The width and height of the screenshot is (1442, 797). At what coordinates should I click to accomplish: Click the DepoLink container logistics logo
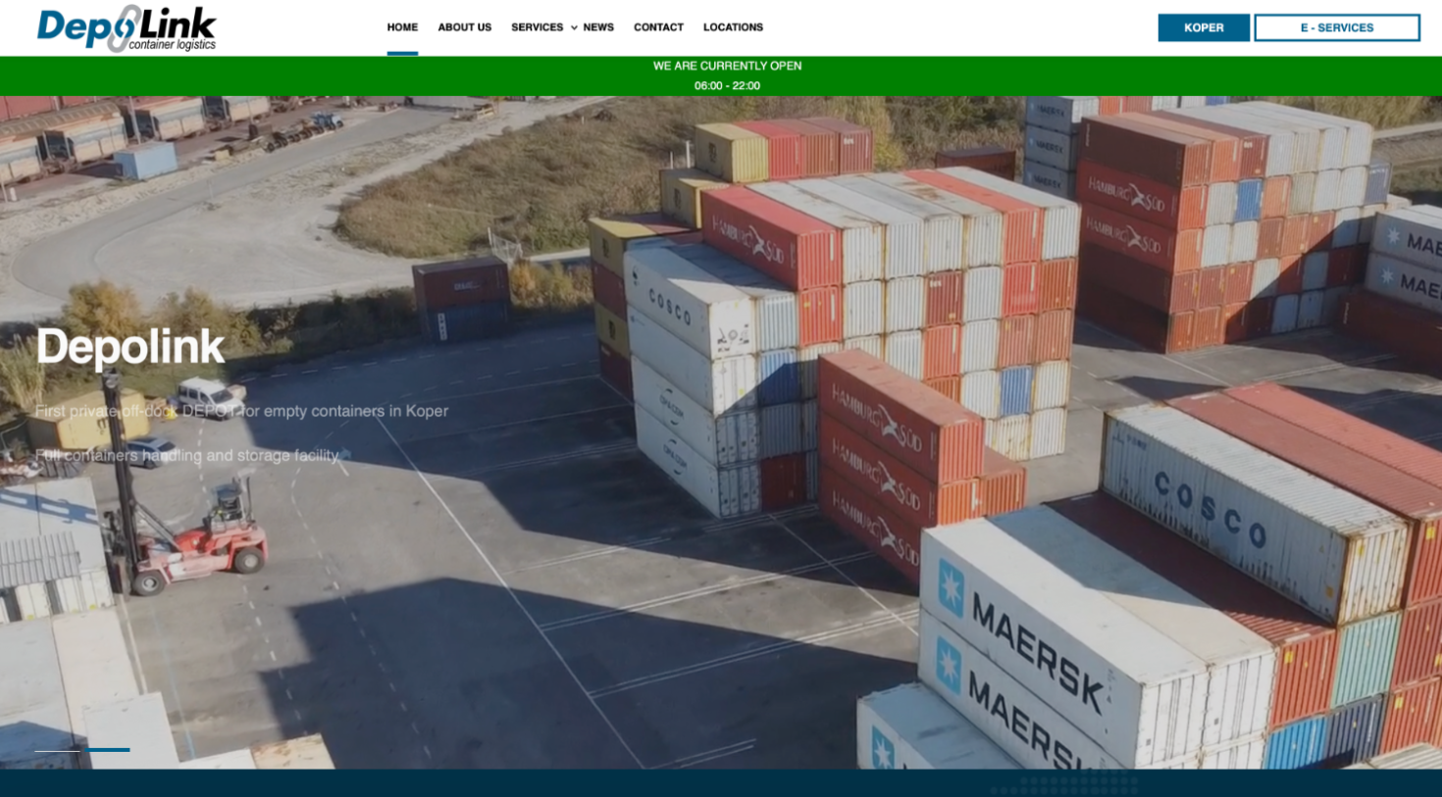(126, 28)
